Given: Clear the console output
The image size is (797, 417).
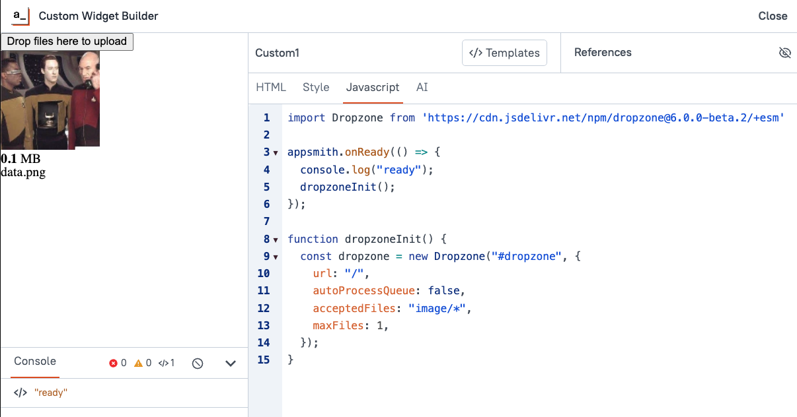Looking at the screenshot, I should point(197,362).
